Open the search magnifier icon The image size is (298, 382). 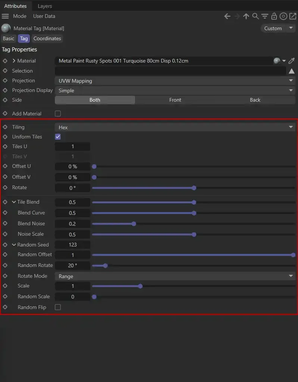point(255,16)
